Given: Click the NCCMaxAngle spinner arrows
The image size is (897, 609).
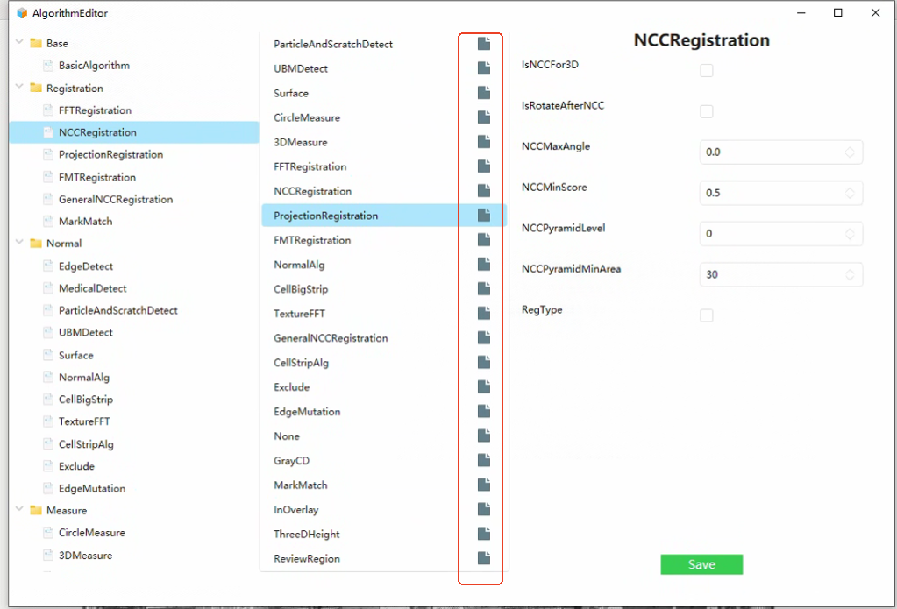Looking at the screenshot, I should pos(851,152).
